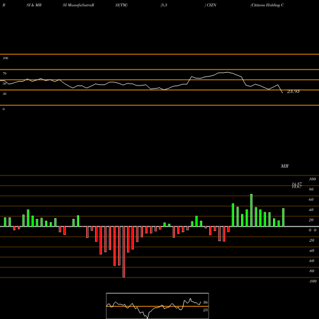The image size is (319, 319).
Task: Click the -60 label on MR right axis
Action: click(311, 261)
